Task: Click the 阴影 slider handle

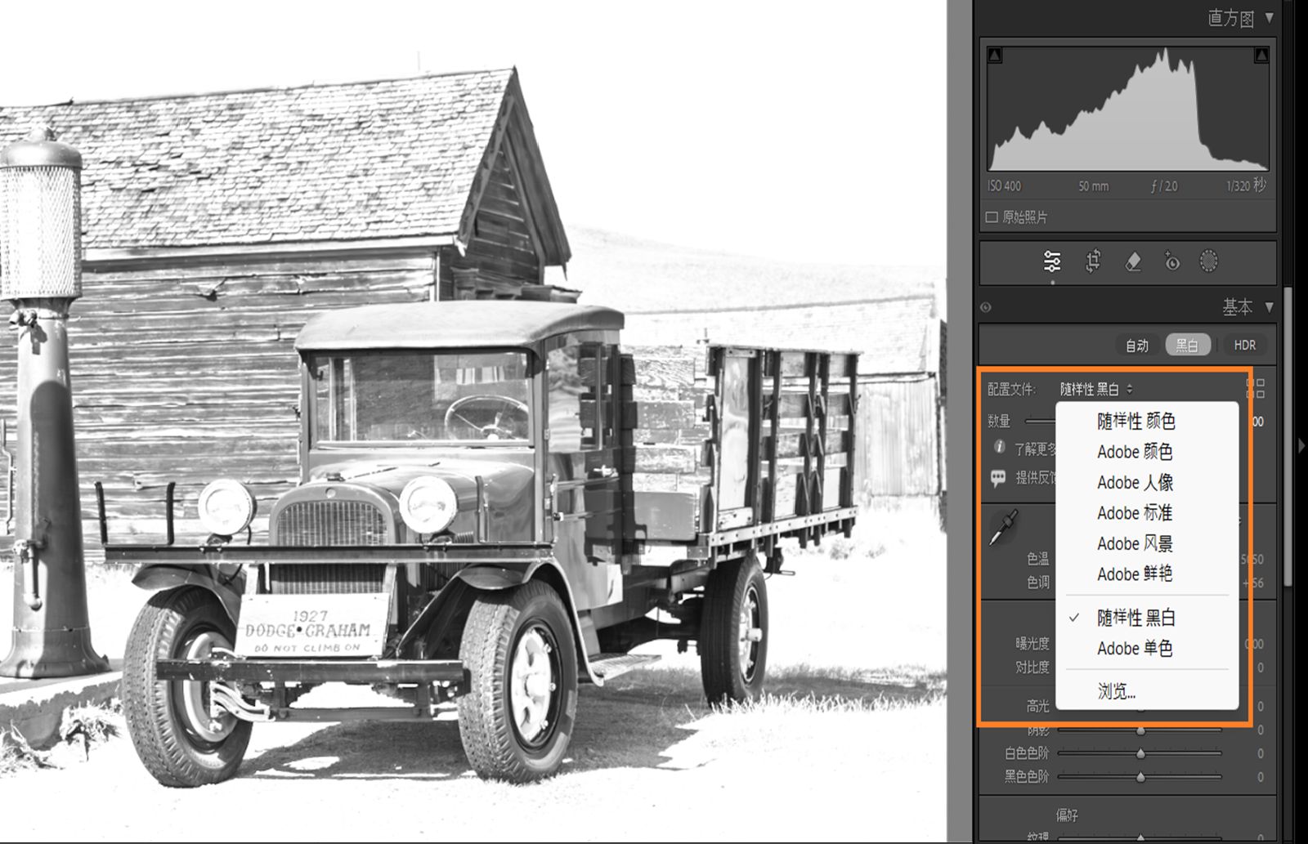Action: point(1140,730)
